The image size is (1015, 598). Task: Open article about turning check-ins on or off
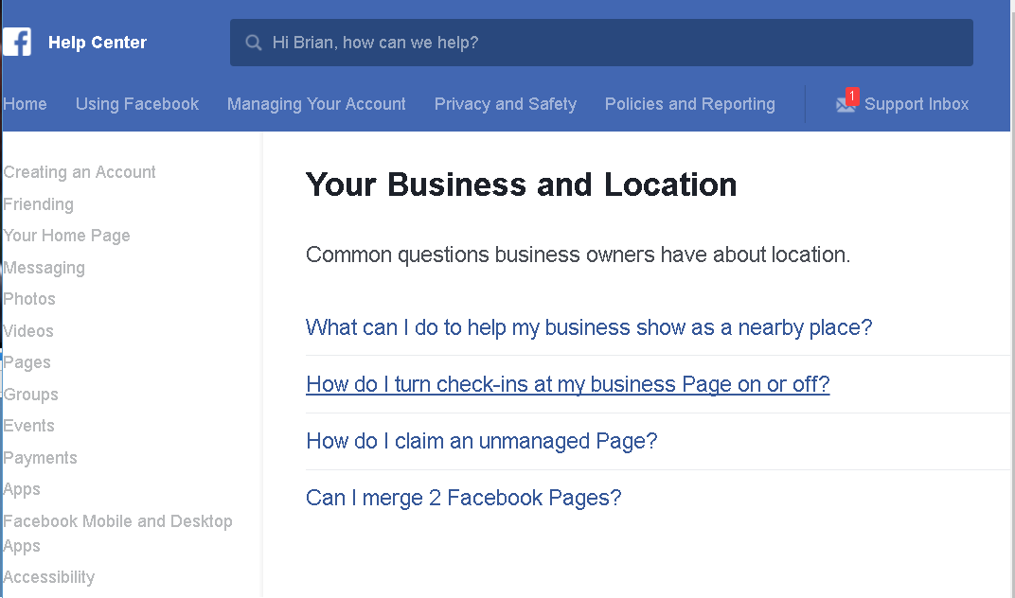[567, 384]
